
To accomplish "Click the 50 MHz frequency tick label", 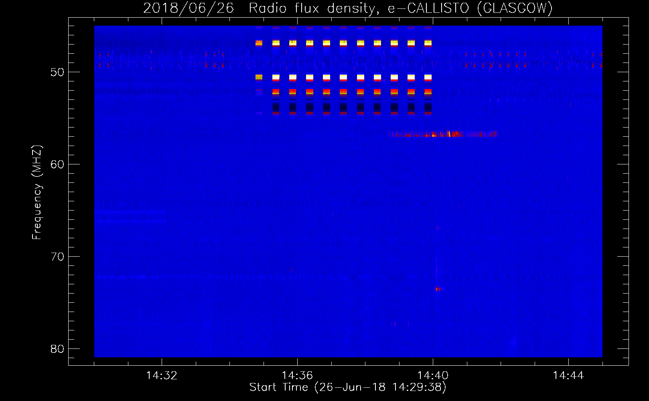I will pos(57,72).
